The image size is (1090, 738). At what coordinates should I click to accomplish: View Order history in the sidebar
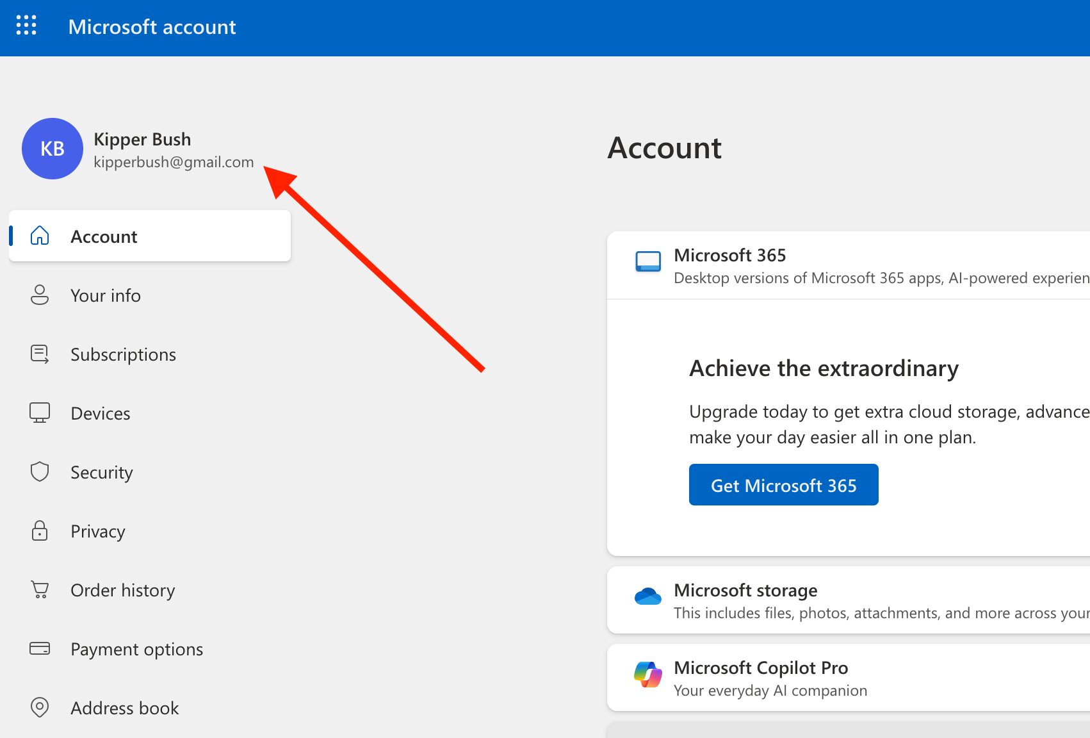tap(150, 590)
